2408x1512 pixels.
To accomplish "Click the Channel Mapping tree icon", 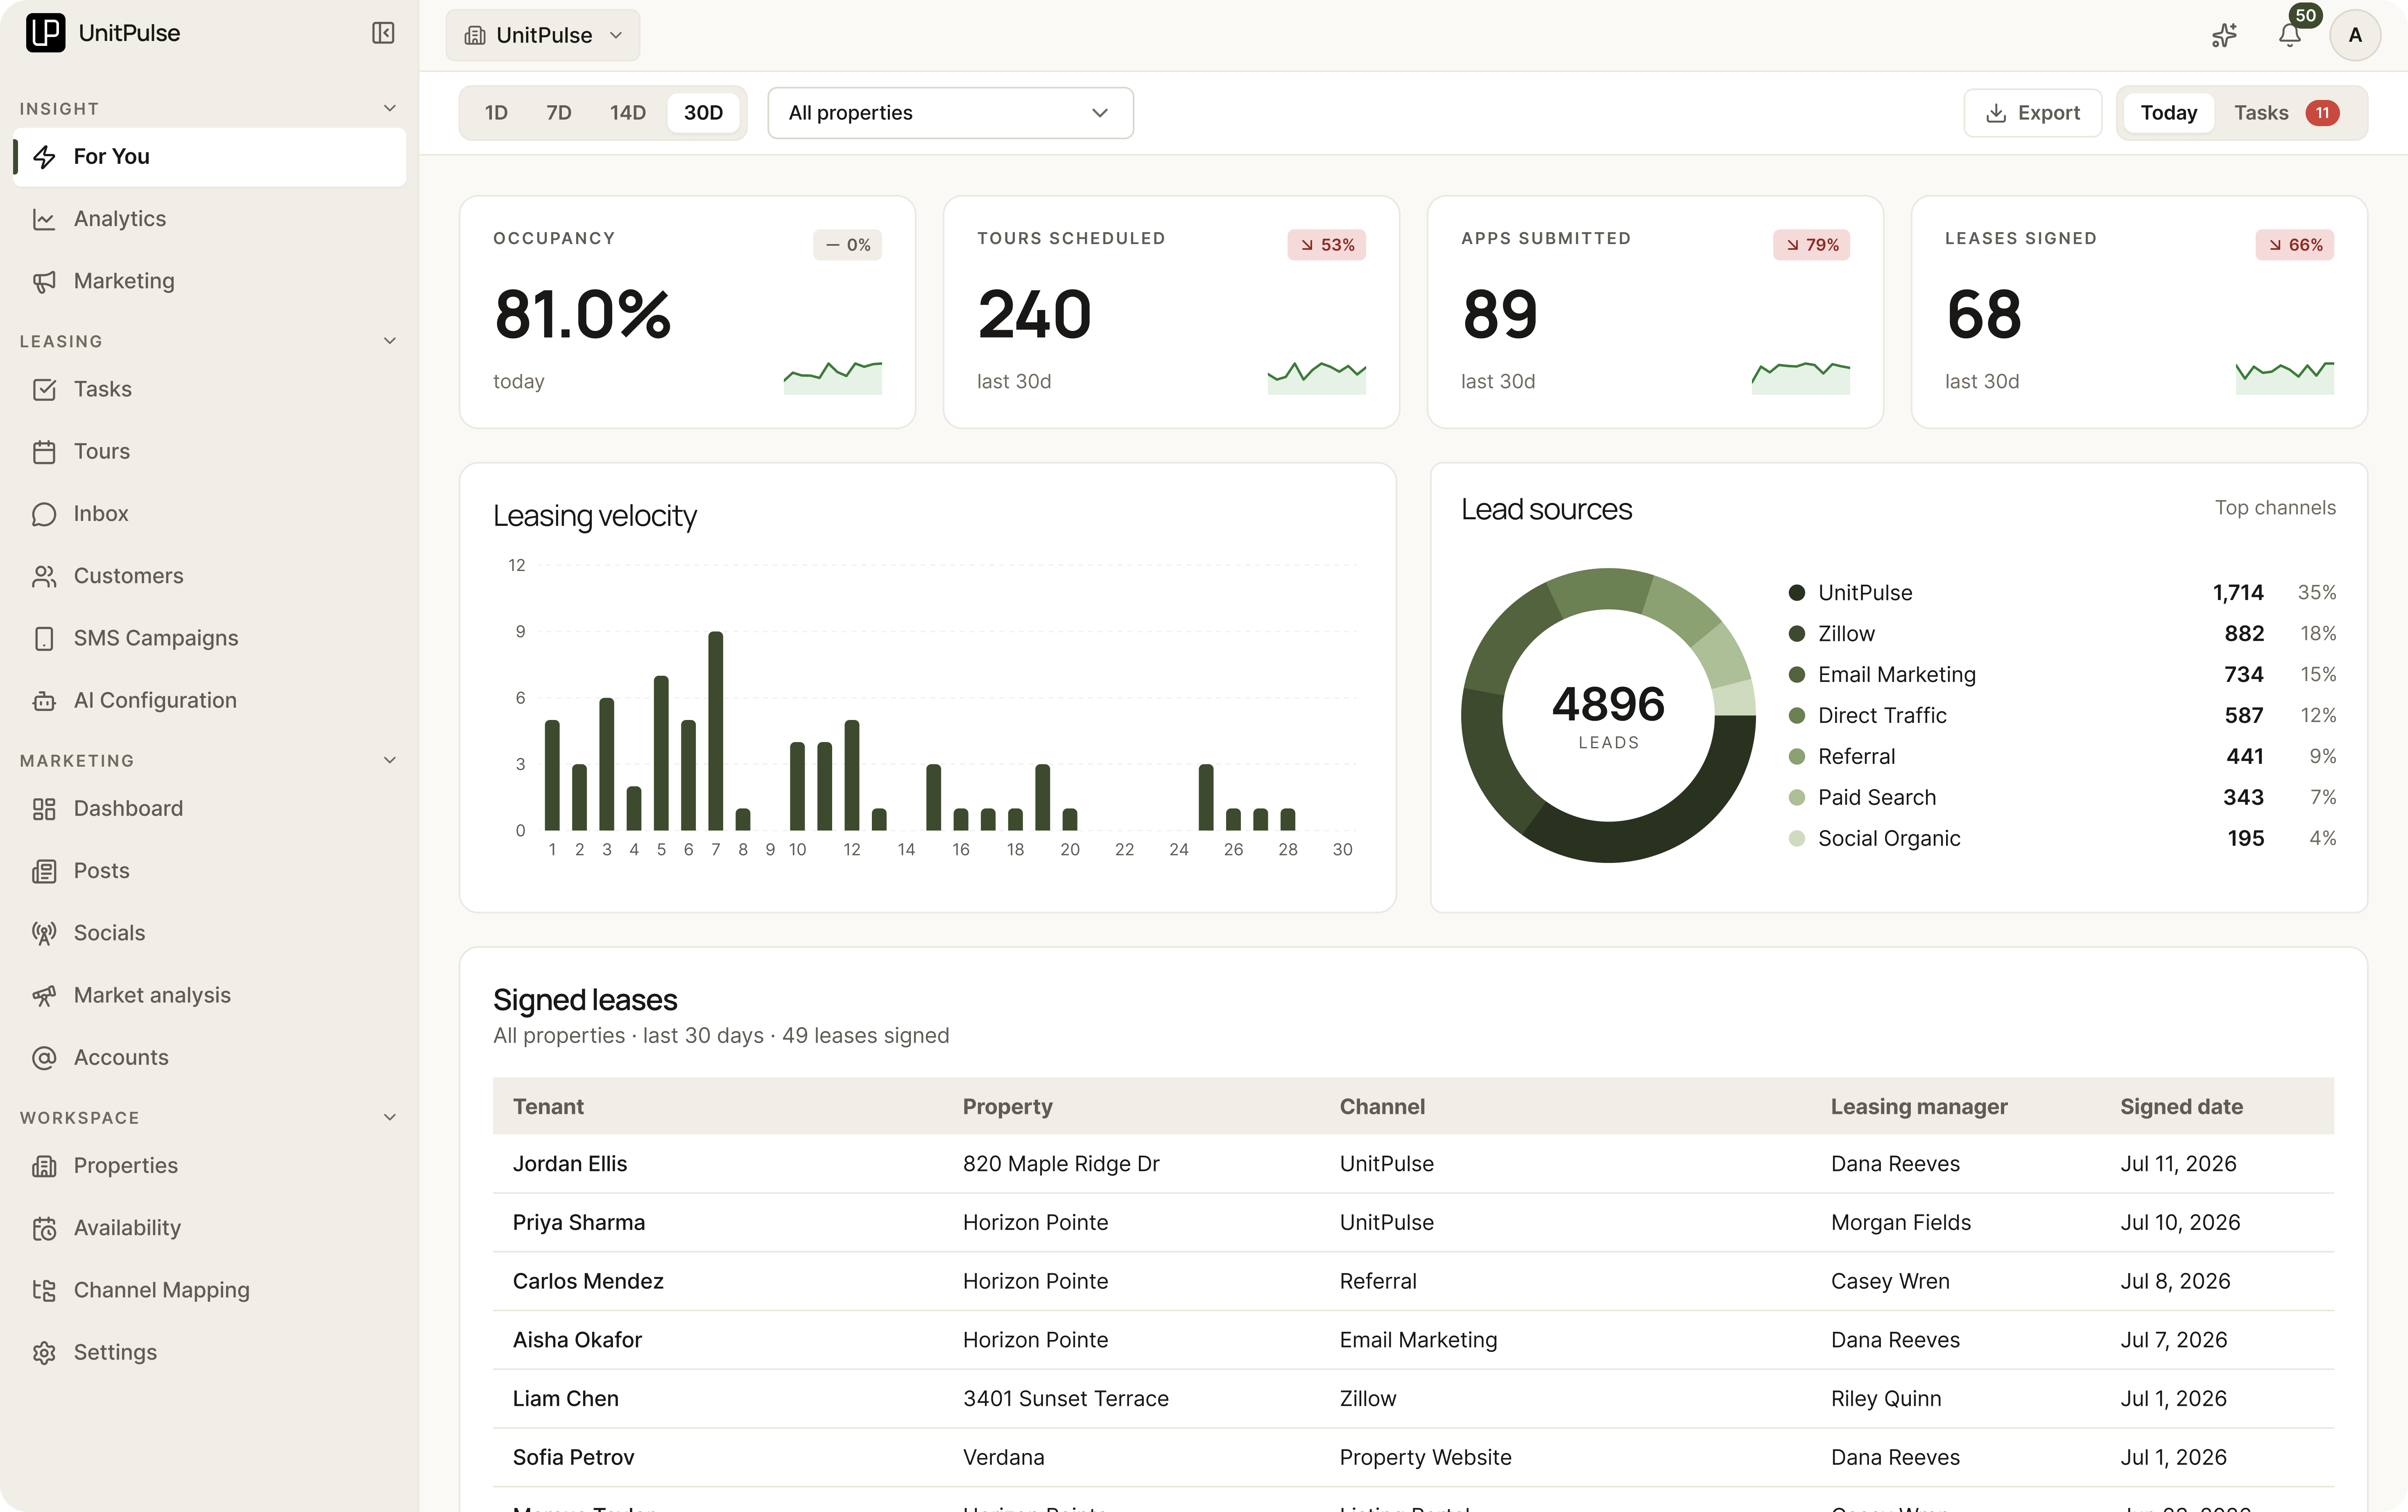I will coord(44,1290).
